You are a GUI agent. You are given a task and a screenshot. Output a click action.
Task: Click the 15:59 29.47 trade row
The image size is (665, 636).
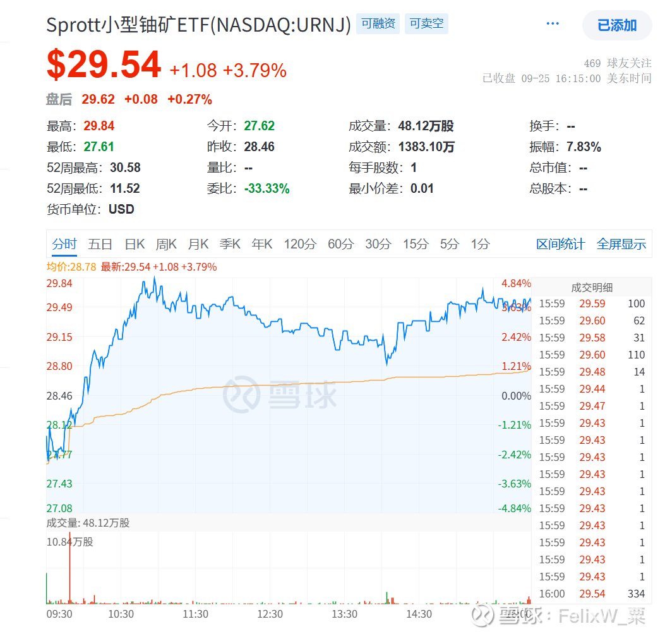[592, 407]
